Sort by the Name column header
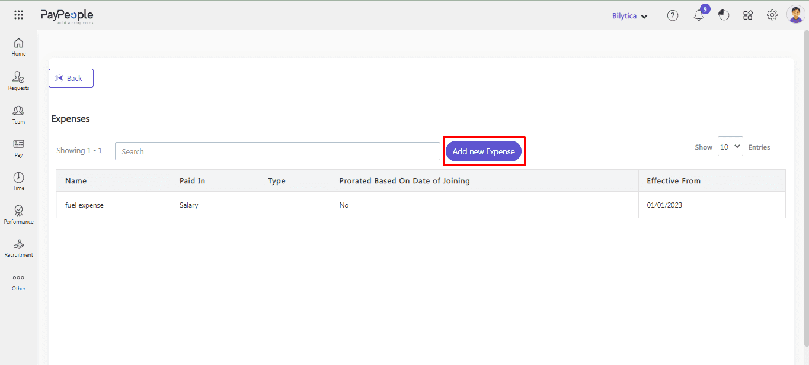This screenshot has height=365, width=809. point(76,181)
